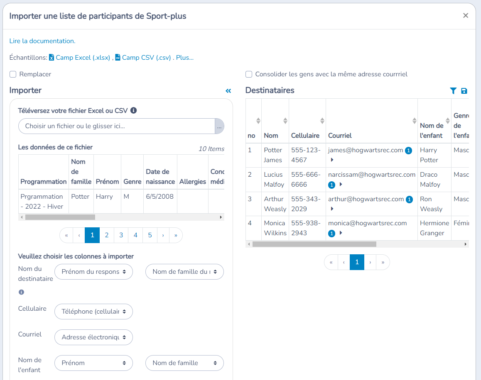Click Prgrammation - 2022 - Hiver cell

tap(44, 201)
